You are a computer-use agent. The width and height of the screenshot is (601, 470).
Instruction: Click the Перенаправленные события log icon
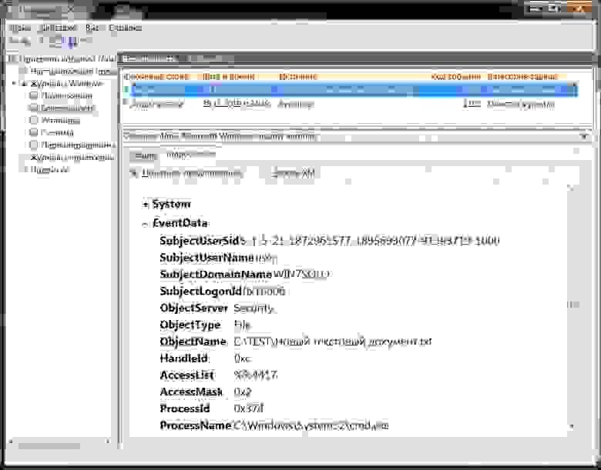click(x=34, y=145)
